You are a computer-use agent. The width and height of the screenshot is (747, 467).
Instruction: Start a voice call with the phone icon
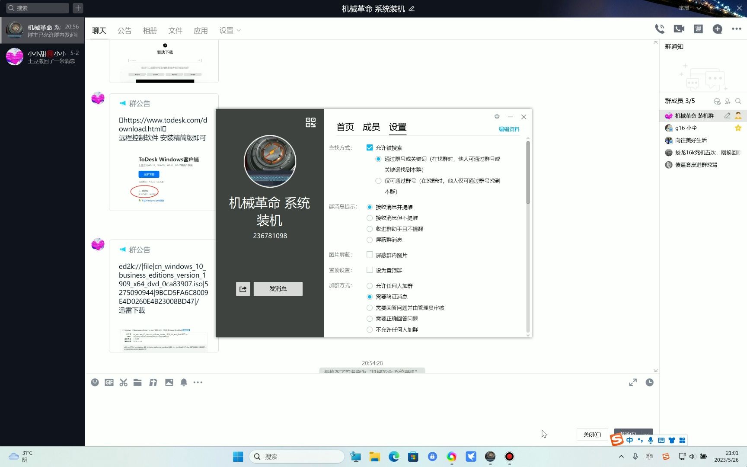(660, 29)
